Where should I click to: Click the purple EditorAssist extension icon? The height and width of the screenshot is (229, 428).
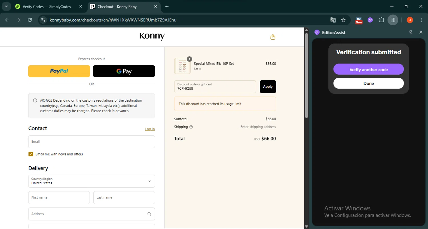[x=370, y=20]
